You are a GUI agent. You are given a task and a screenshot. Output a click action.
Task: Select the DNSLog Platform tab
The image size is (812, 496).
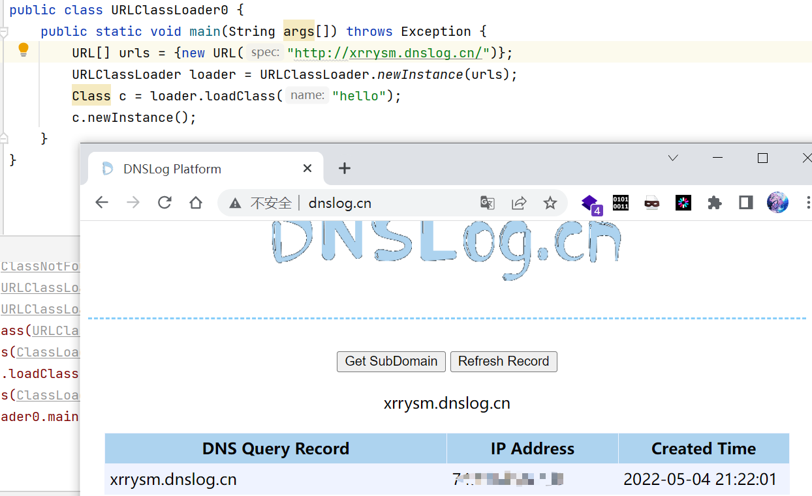(206, 168)
